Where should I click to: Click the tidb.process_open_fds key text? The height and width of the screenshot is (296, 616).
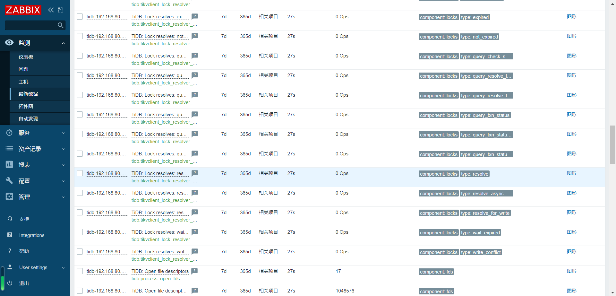pyautogui.click(x=156, y=279)
